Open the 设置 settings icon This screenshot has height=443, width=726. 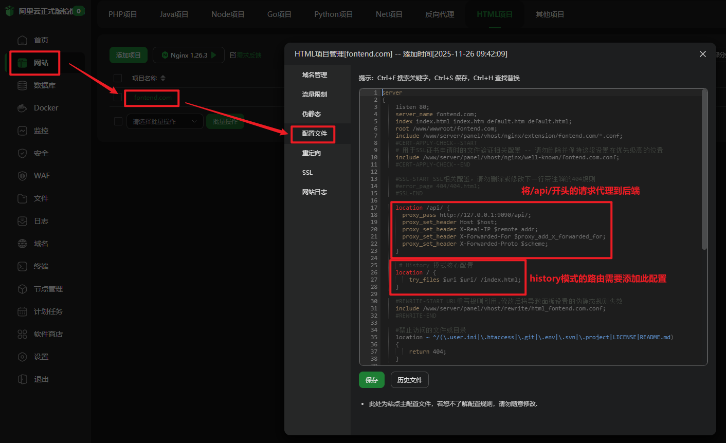pos(22,357)
